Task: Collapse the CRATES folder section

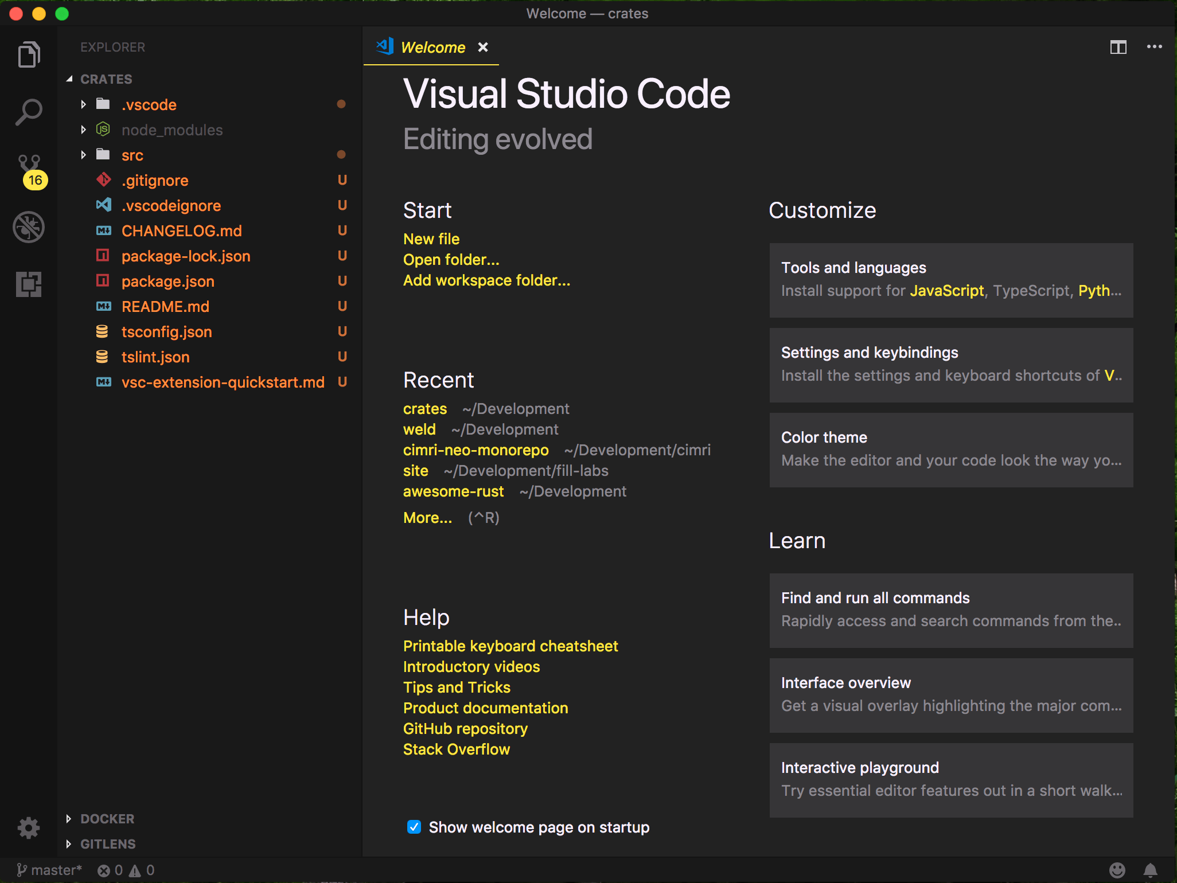Action: tap(107, 79)
